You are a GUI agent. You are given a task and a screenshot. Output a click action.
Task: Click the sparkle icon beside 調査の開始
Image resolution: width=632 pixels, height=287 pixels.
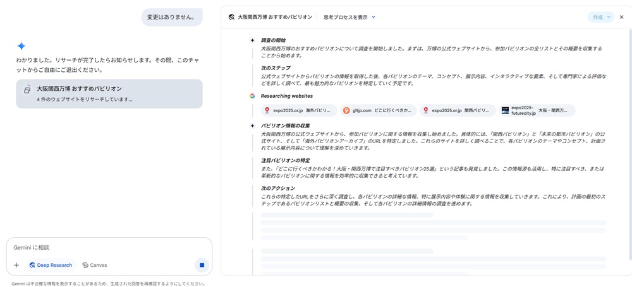pos(252,40)
